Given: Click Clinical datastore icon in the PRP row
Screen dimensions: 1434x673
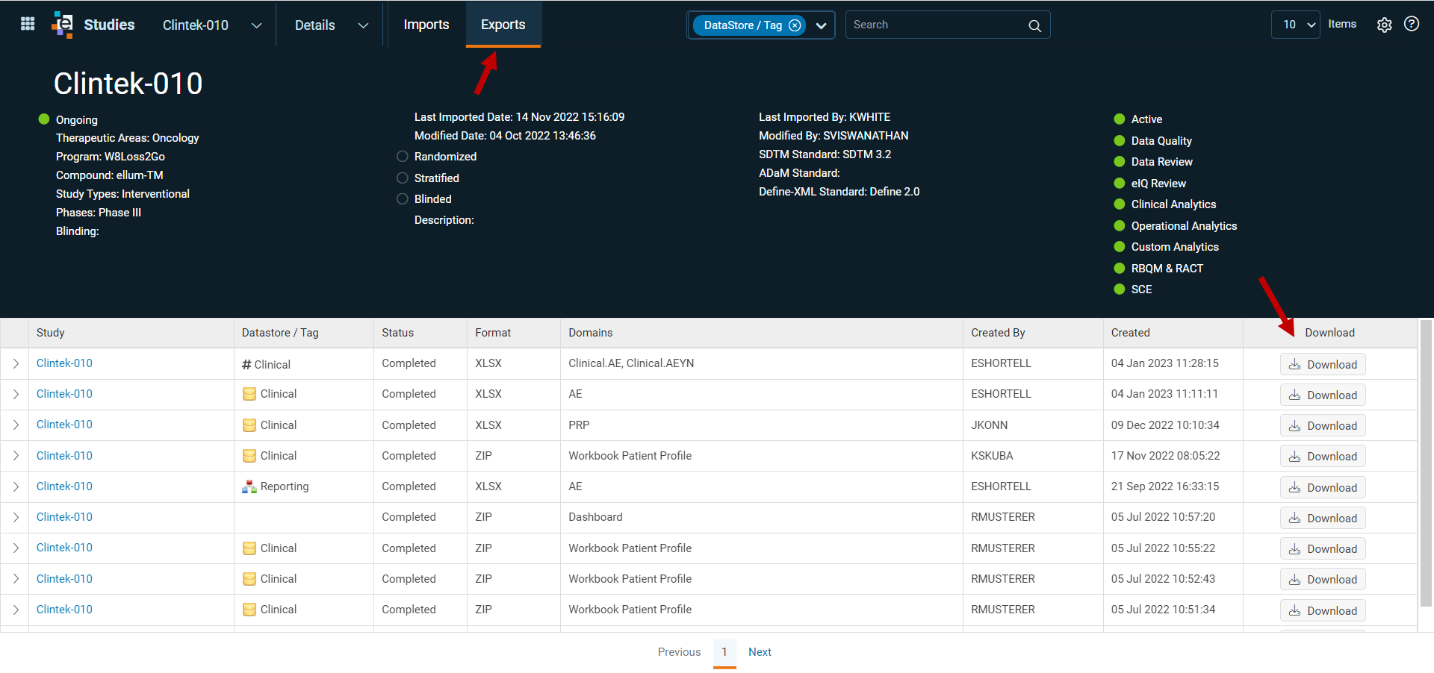Looking at the screenshot, I should tap(249, 425).
